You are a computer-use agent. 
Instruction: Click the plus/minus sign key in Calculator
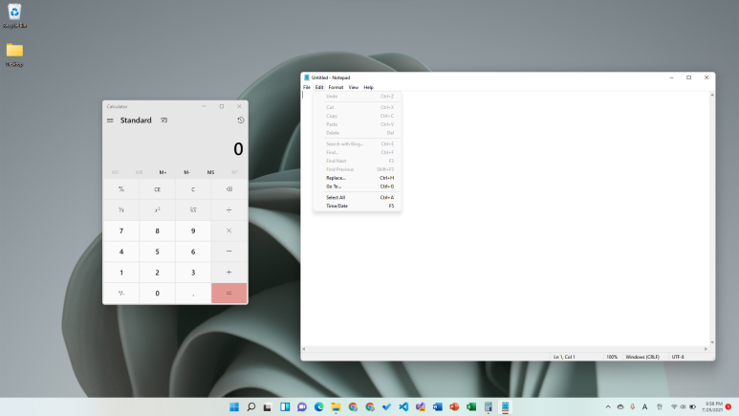click(x=121, y=293)
